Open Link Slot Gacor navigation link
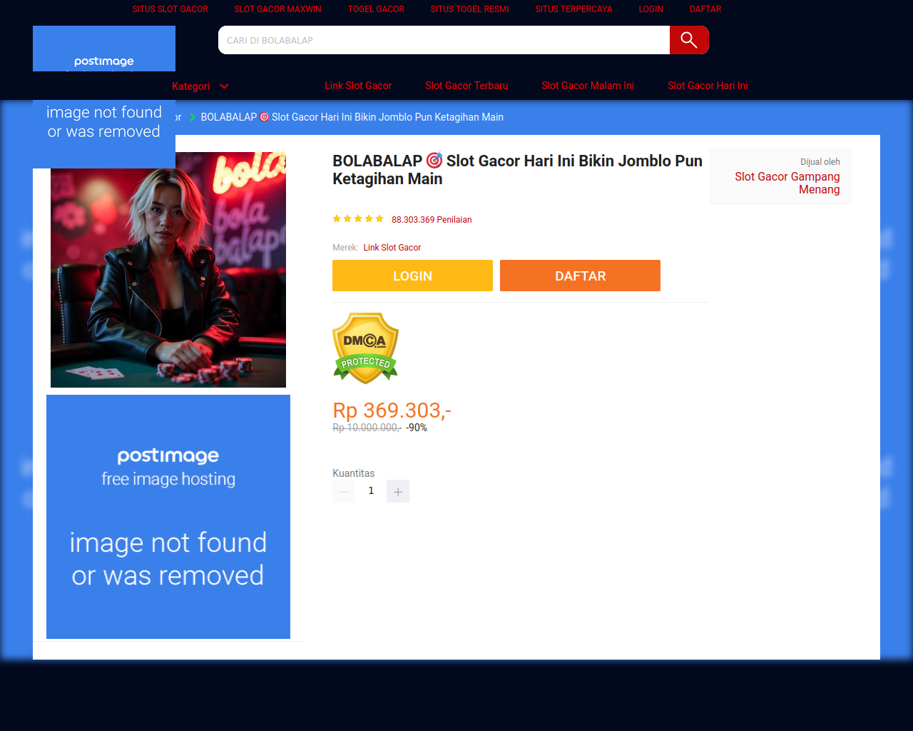The width and height of the screenshot is (913, 731). [358, 86]
